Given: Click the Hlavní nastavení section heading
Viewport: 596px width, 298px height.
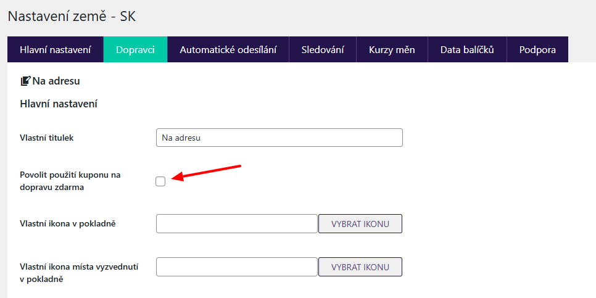Looking at the screenshot, I should 59,104.
